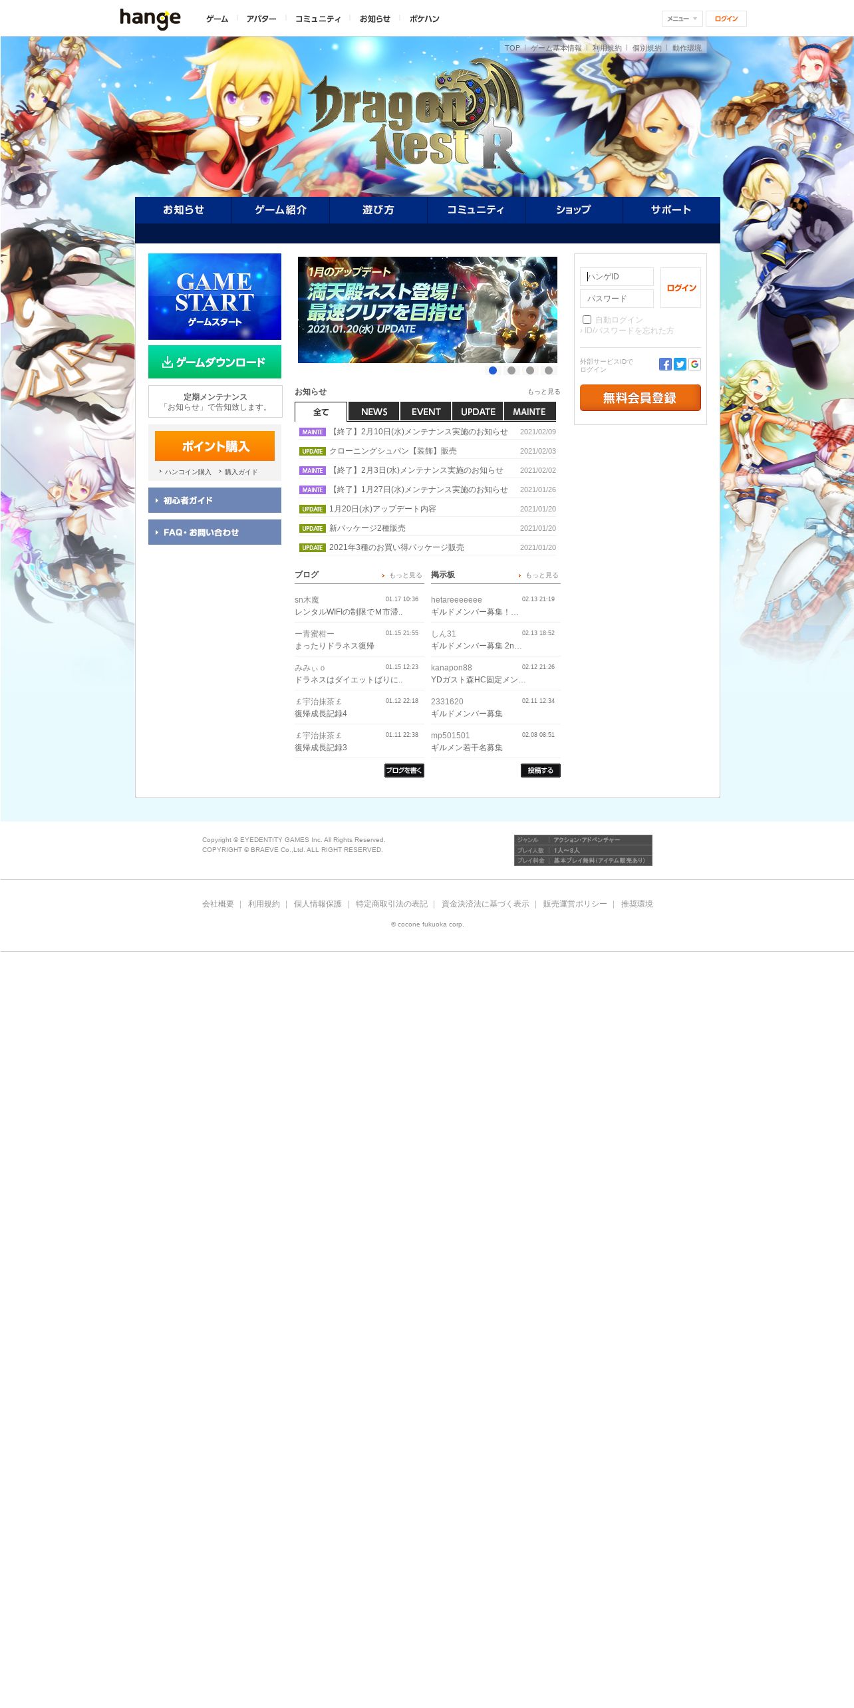Open the メニュー dropdown

tap(682, 19)
